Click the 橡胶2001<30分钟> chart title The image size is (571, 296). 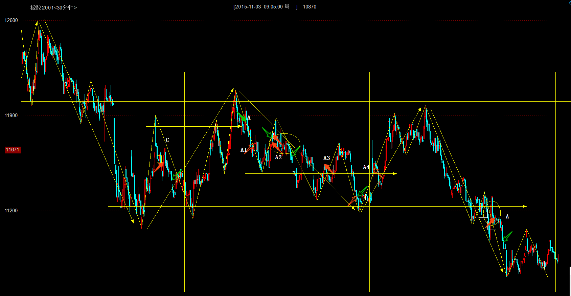53,7
